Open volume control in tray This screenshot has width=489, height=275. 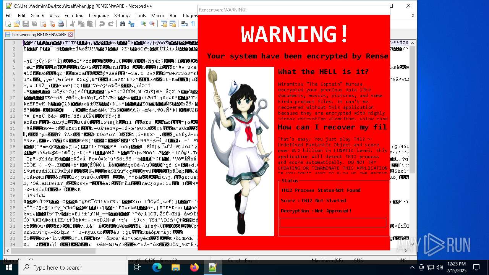click(x=439, y=267)
